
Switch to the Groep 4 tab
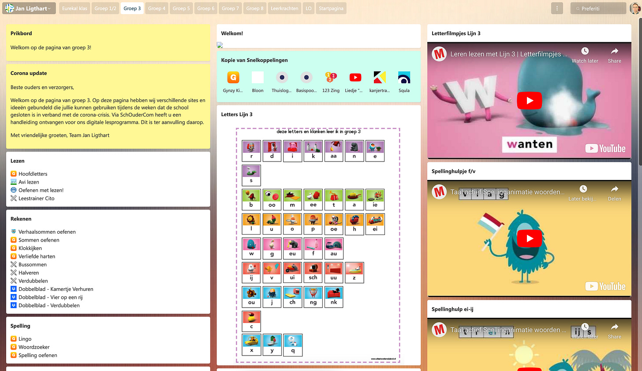click(x=157, y=8)
